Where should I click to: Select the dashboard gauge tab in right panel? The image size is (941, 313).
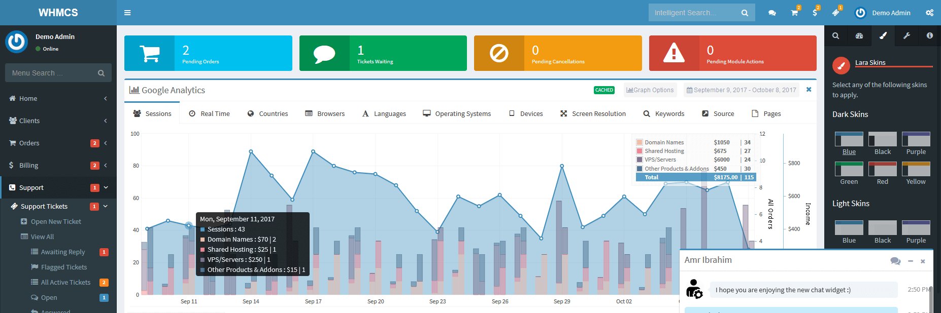[859, 35]
